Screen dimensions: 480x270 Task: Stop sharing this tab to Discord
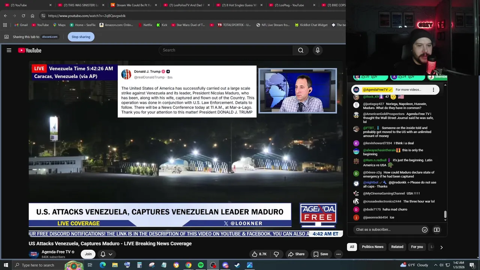(81, 37)
